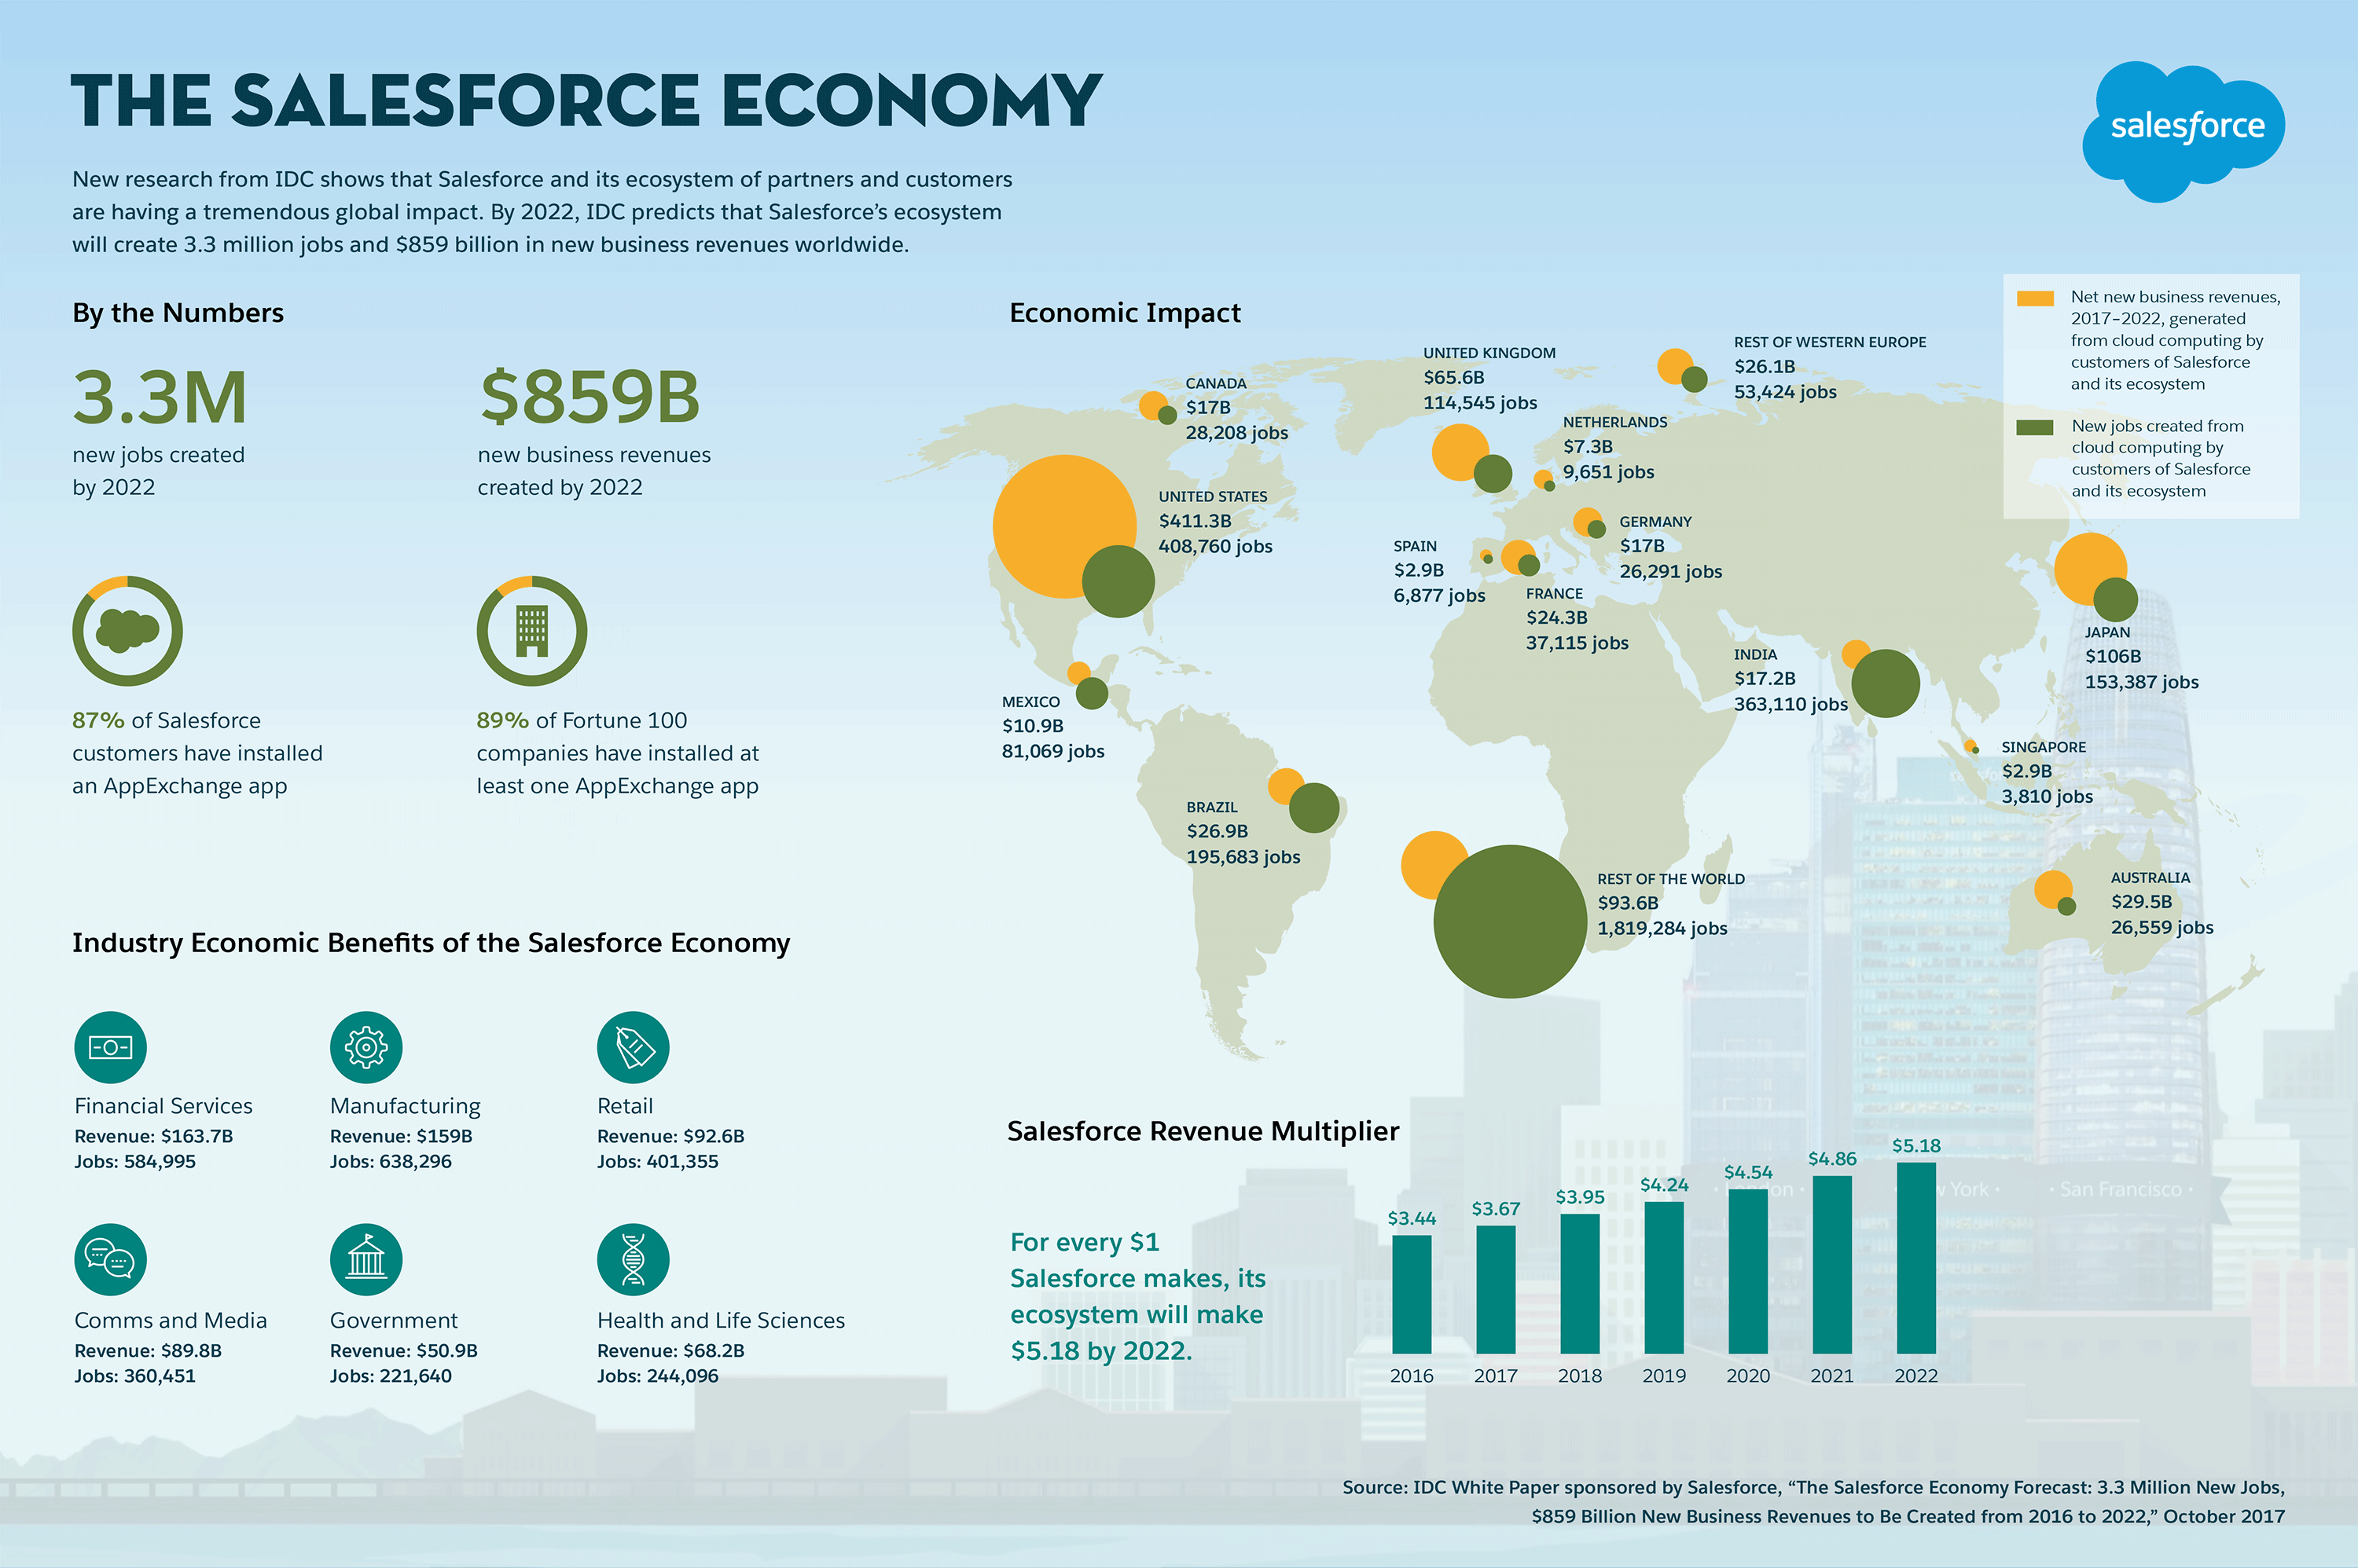Click the Japan green jobs bubble
2358x1568 pixels.
[x=2116, y=600]
